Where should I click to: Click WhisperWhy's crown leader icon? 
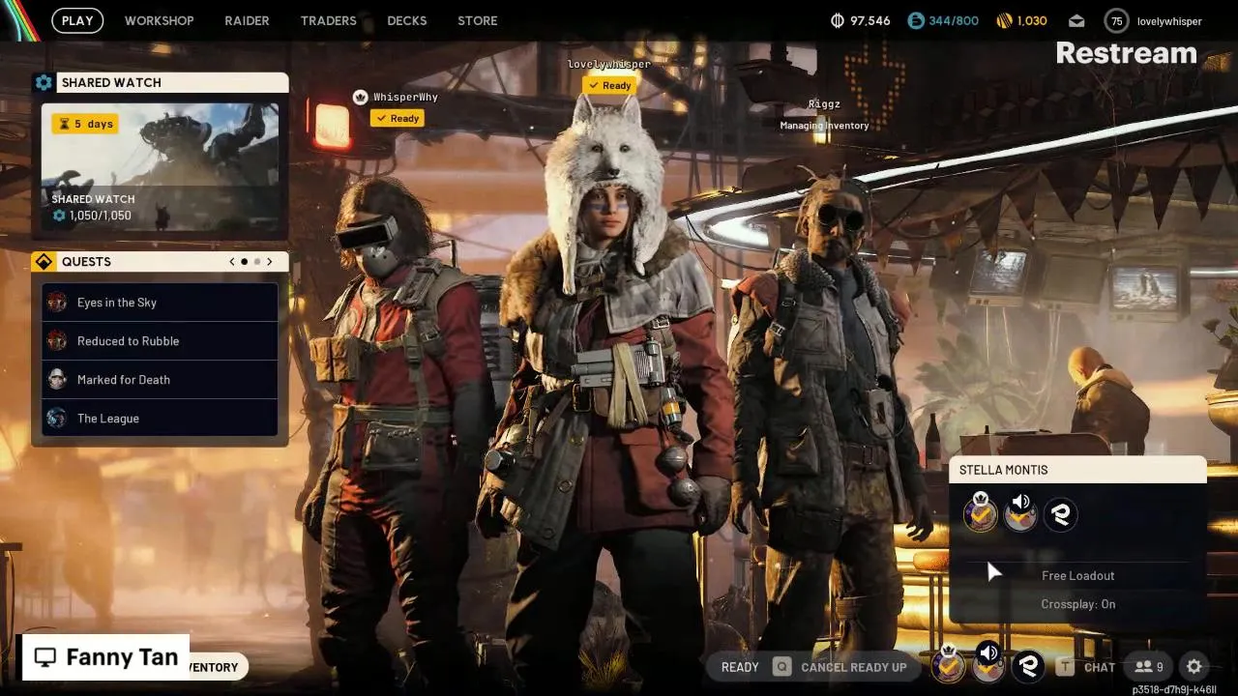(360, 97)
